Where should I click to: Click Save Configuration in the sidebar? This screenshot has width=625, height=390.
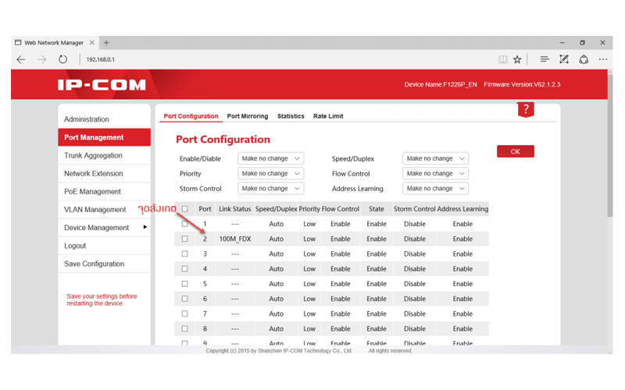(x=105, y=264)
